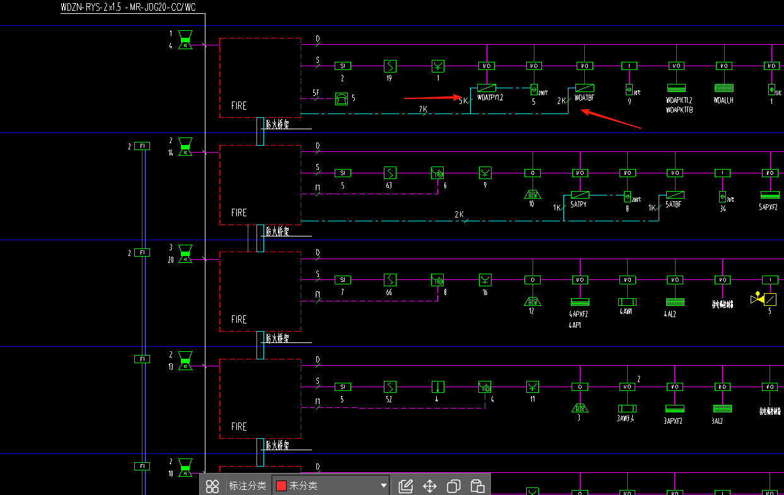Select the WDATBF control box symbol
This screenshot has width=784, height=495.
click(x=585, y=88)
